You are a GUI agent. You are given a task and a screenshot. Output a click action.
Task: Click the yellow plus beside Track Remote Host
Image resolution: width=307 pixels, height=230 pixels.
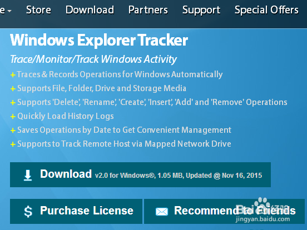coord(13,144)
